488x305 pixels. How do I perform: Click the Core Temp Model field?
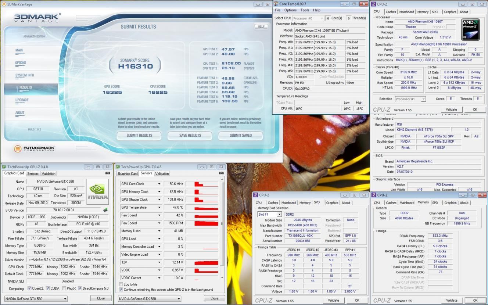coord(330,30)
